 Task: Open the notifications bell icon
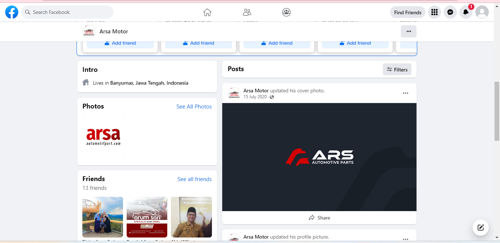pos(466,12)
